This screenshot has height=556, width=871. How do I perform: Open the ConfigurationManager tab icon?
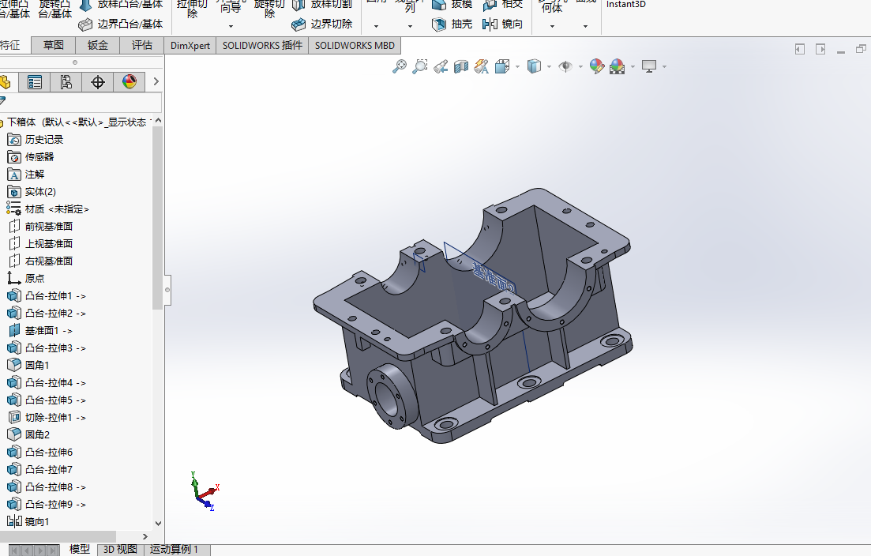coord(66,83)
